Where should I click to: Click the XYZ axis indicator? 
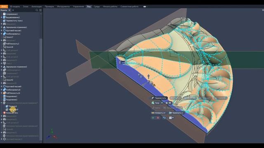pyautogui.click(x=52, y=134)
